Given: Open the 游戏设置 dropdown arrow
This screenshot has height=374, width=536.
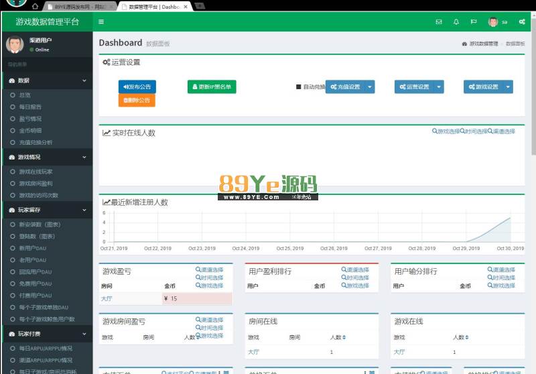Looking at the screenshot, I should (x=508, y=87).
